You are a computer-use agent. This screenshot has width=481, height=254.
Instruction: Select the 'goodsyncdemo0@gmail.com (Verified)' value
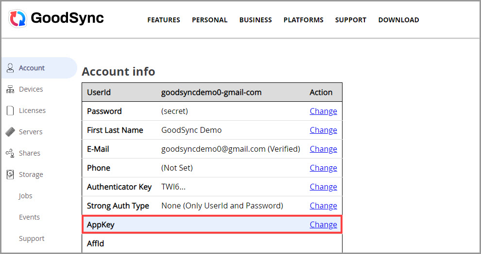tap(231, 149)
